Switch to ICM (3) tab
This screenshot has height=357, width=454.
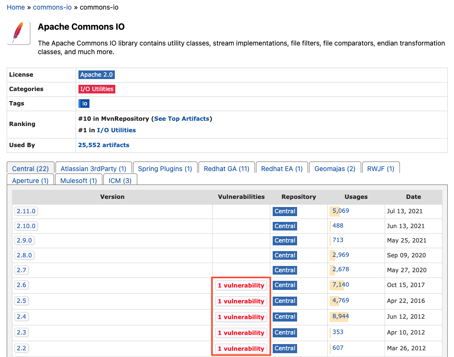coord(120,180)
